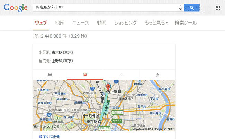
Task: Click the blue magnifier search button
Action: (192, 8)
